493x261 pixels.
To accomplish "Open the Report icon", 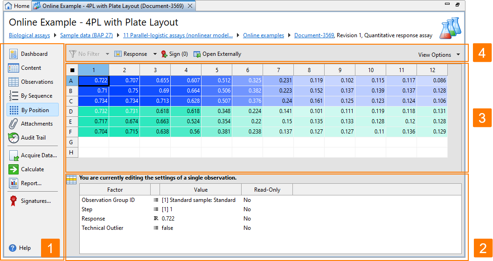I will (x=14, y=183).
